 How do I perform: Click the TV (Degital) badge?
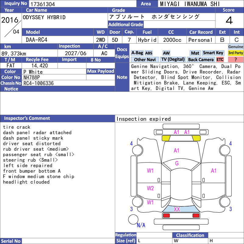click(x=173, y=59)
